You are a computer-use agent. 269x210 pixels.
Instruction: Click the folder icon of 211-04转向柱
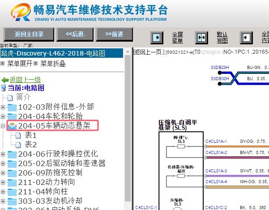[12, 192]
